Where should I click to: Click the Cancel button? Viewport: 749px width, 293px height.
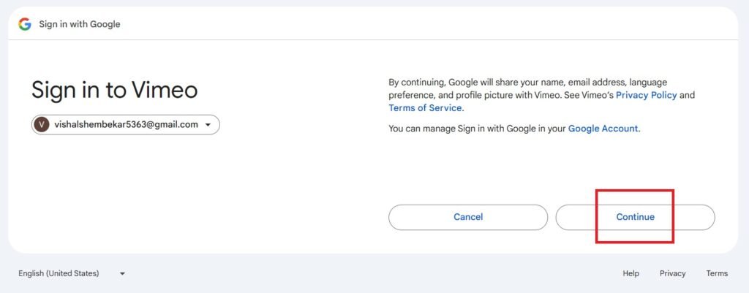[468, 217]
